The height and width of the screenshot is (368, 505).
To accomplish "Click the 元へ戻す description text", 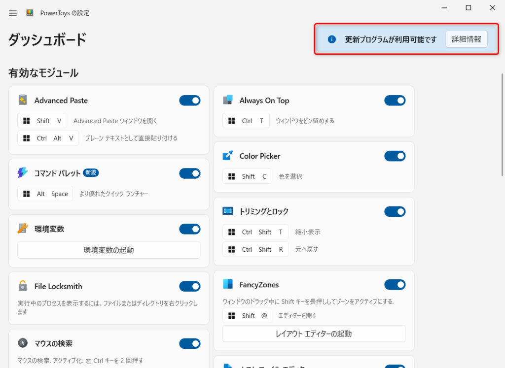I will point(307,249).
